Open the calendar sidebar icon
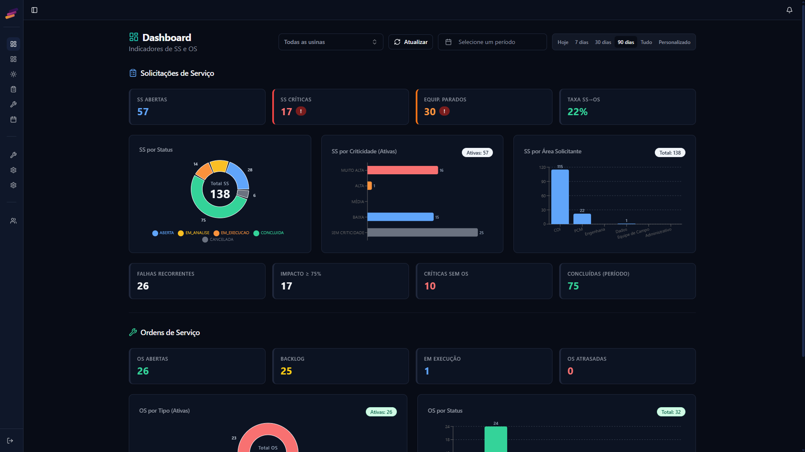Screen dimensions: 805x452 13,119
